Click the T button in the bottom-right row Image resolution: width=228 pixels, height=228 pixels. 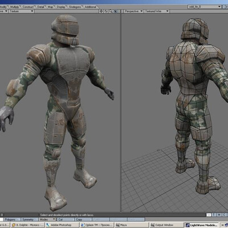click(x=214, y=215)
